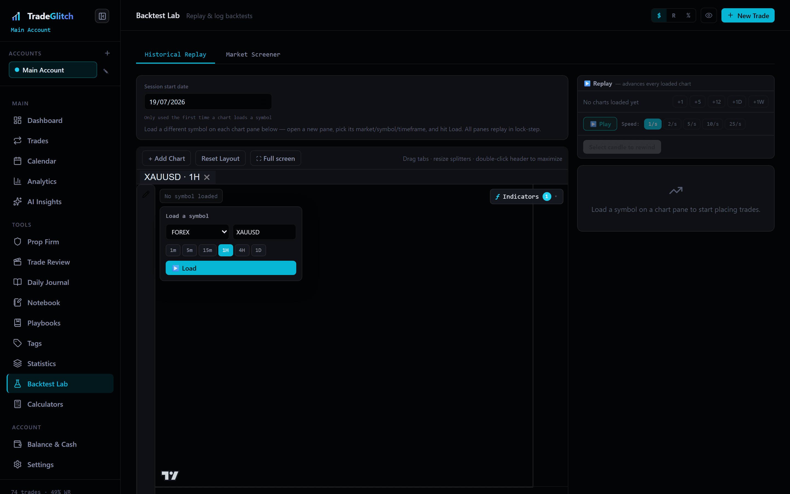This screenshot has height=494, width=790.
Task: Open the Calendar page
Action: tap(60, 161)
